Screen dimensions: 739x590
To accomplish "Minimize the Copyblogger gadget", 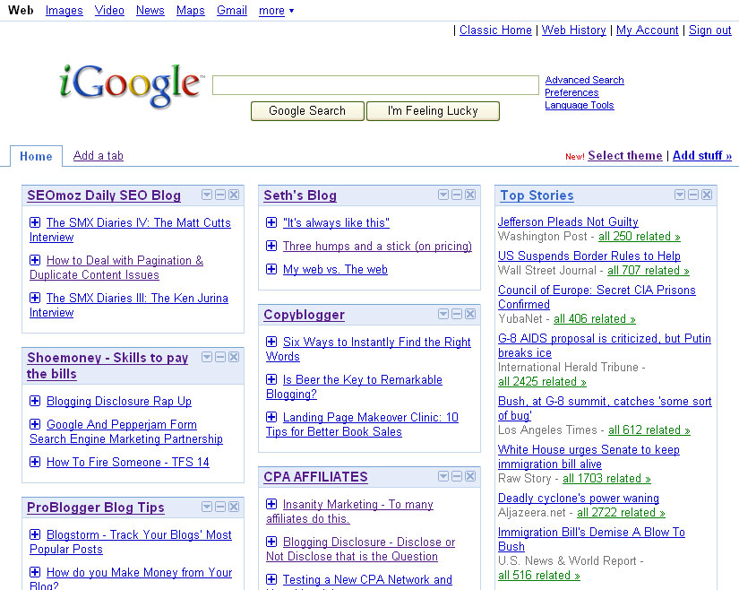I will coord(457,314).
